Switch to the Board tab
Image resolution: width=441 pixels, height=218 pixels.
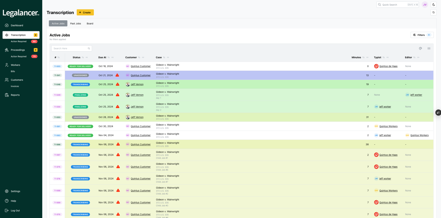[x=90, y=23]
